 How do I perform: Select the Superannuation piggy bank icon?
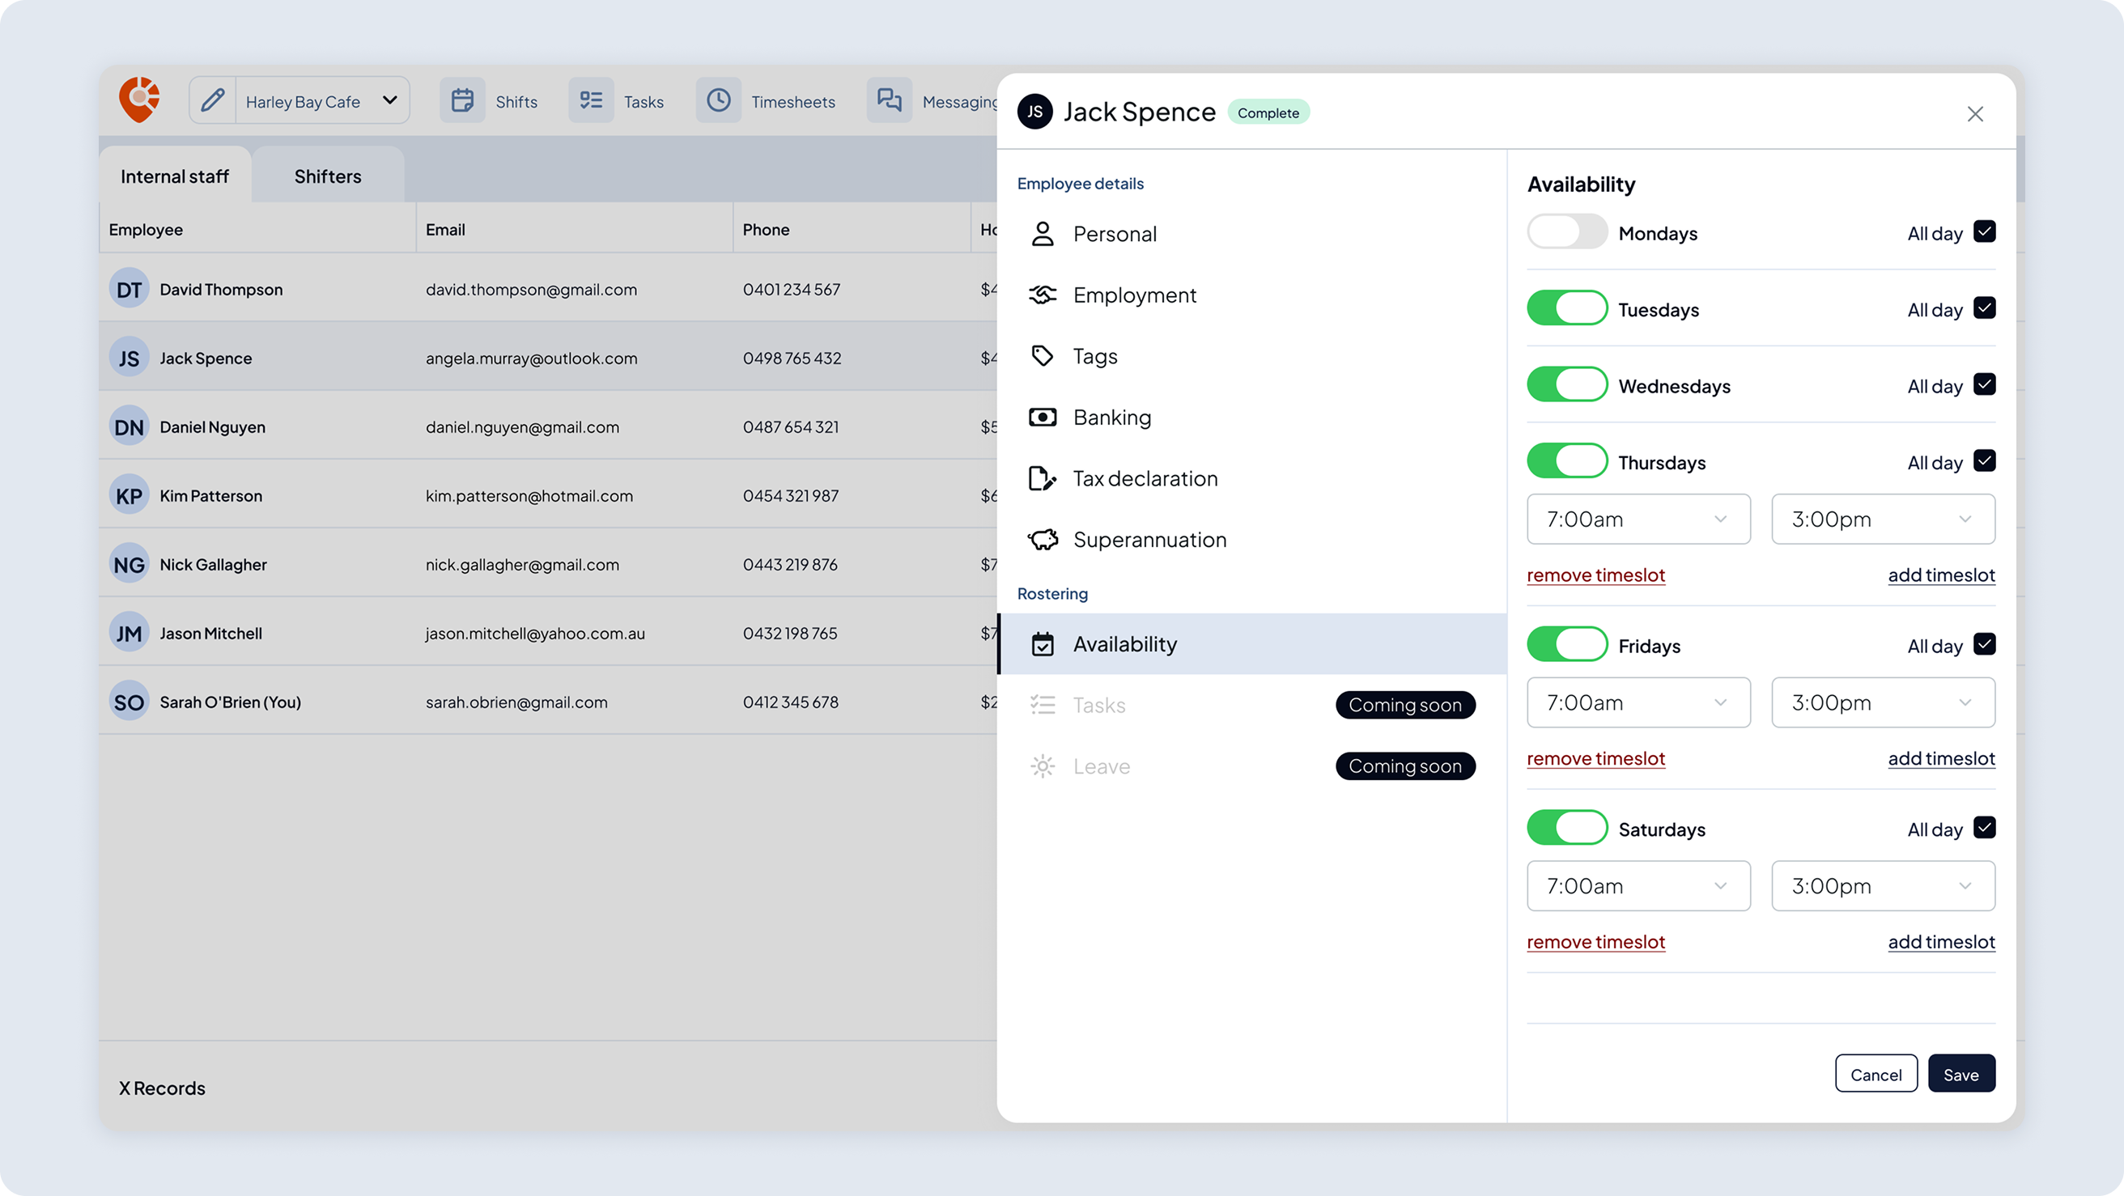(x=1043, y=539)
